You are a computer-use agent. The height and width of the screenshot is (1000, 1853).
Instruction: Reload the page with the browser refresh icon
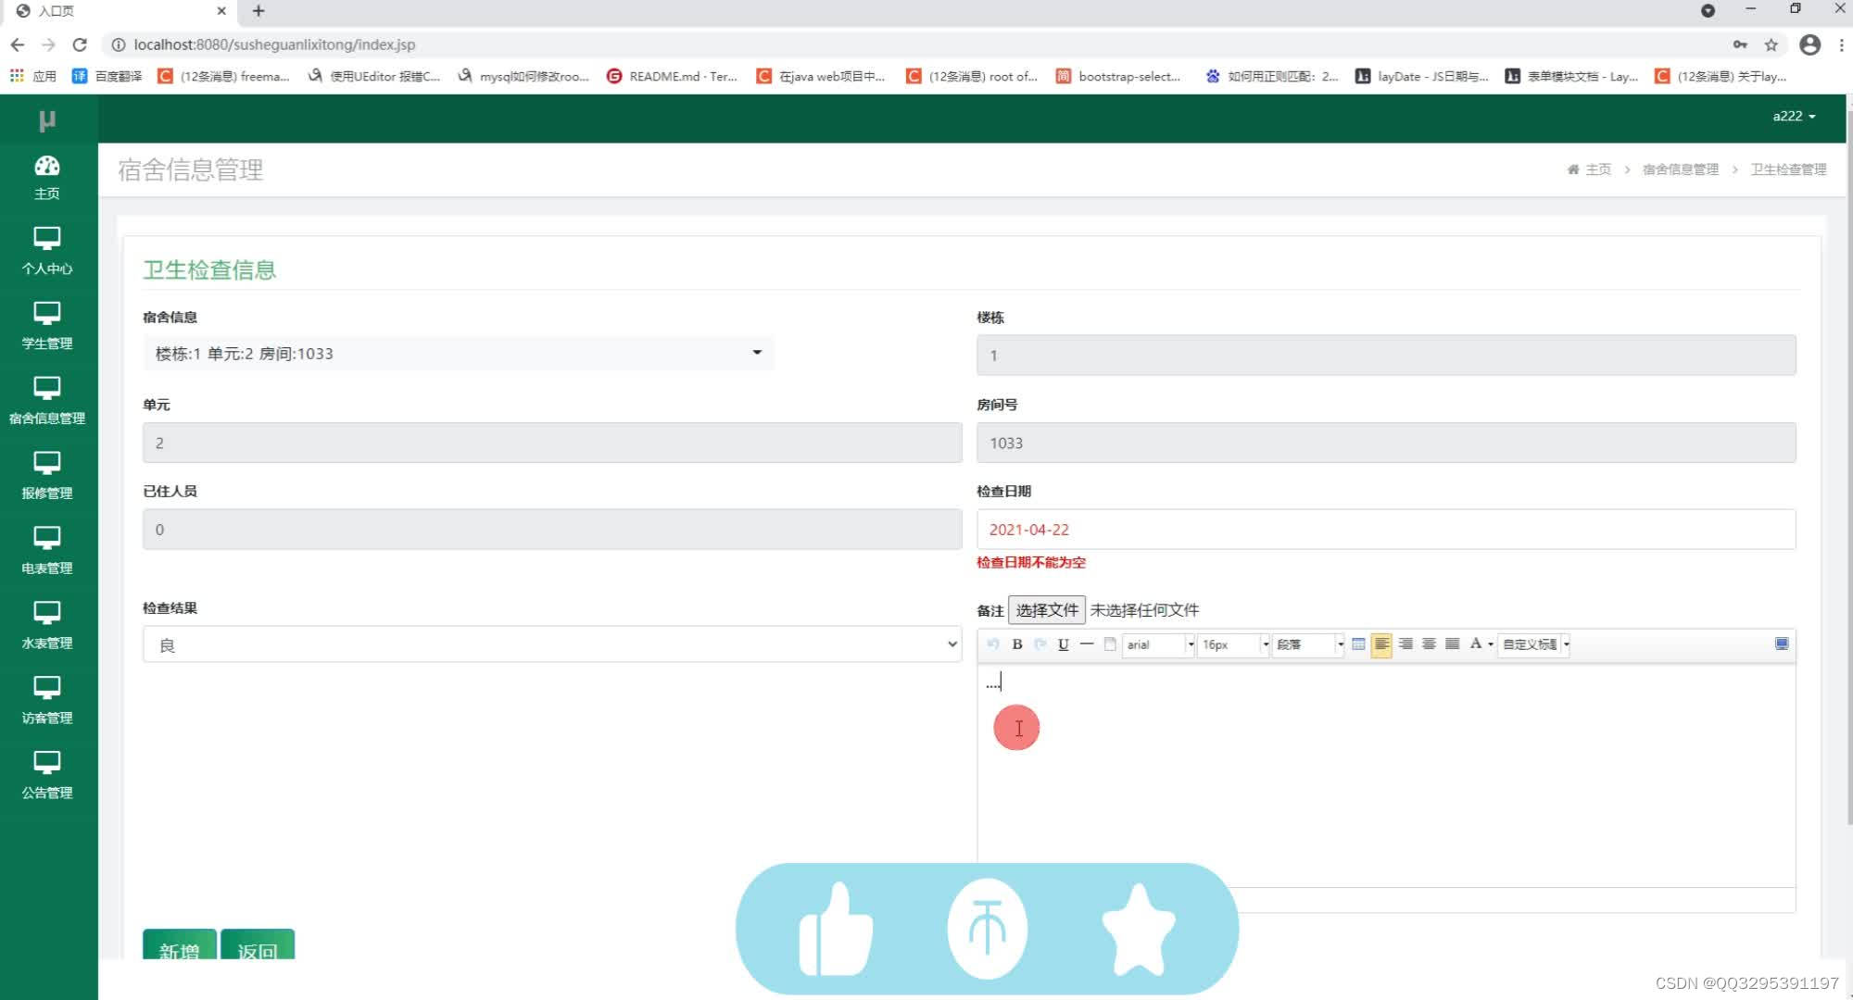click(80, 44)
